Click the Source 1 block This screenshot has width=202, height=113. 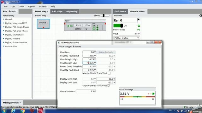click(x=44, y=24)
